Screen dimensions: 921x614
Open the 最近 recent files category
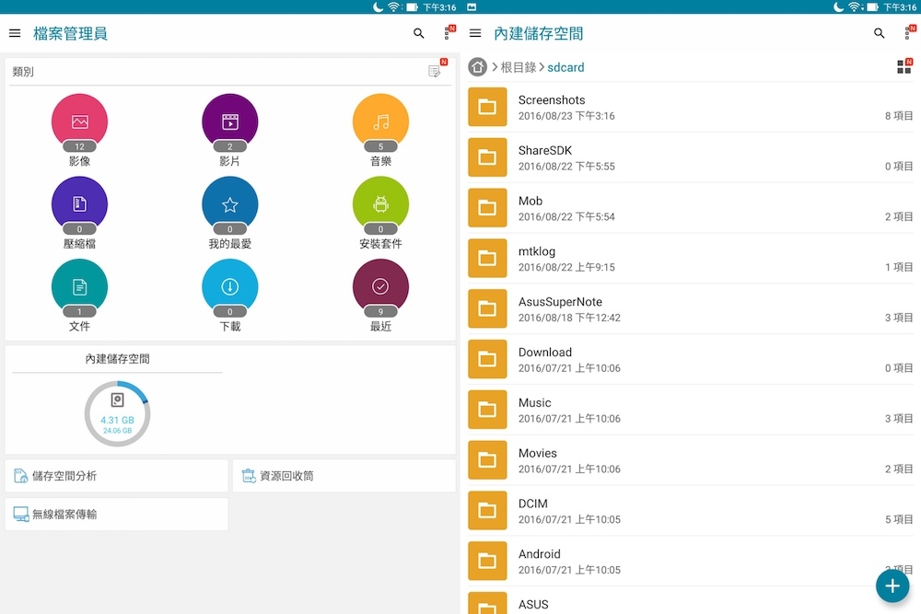tap(380, 289)
